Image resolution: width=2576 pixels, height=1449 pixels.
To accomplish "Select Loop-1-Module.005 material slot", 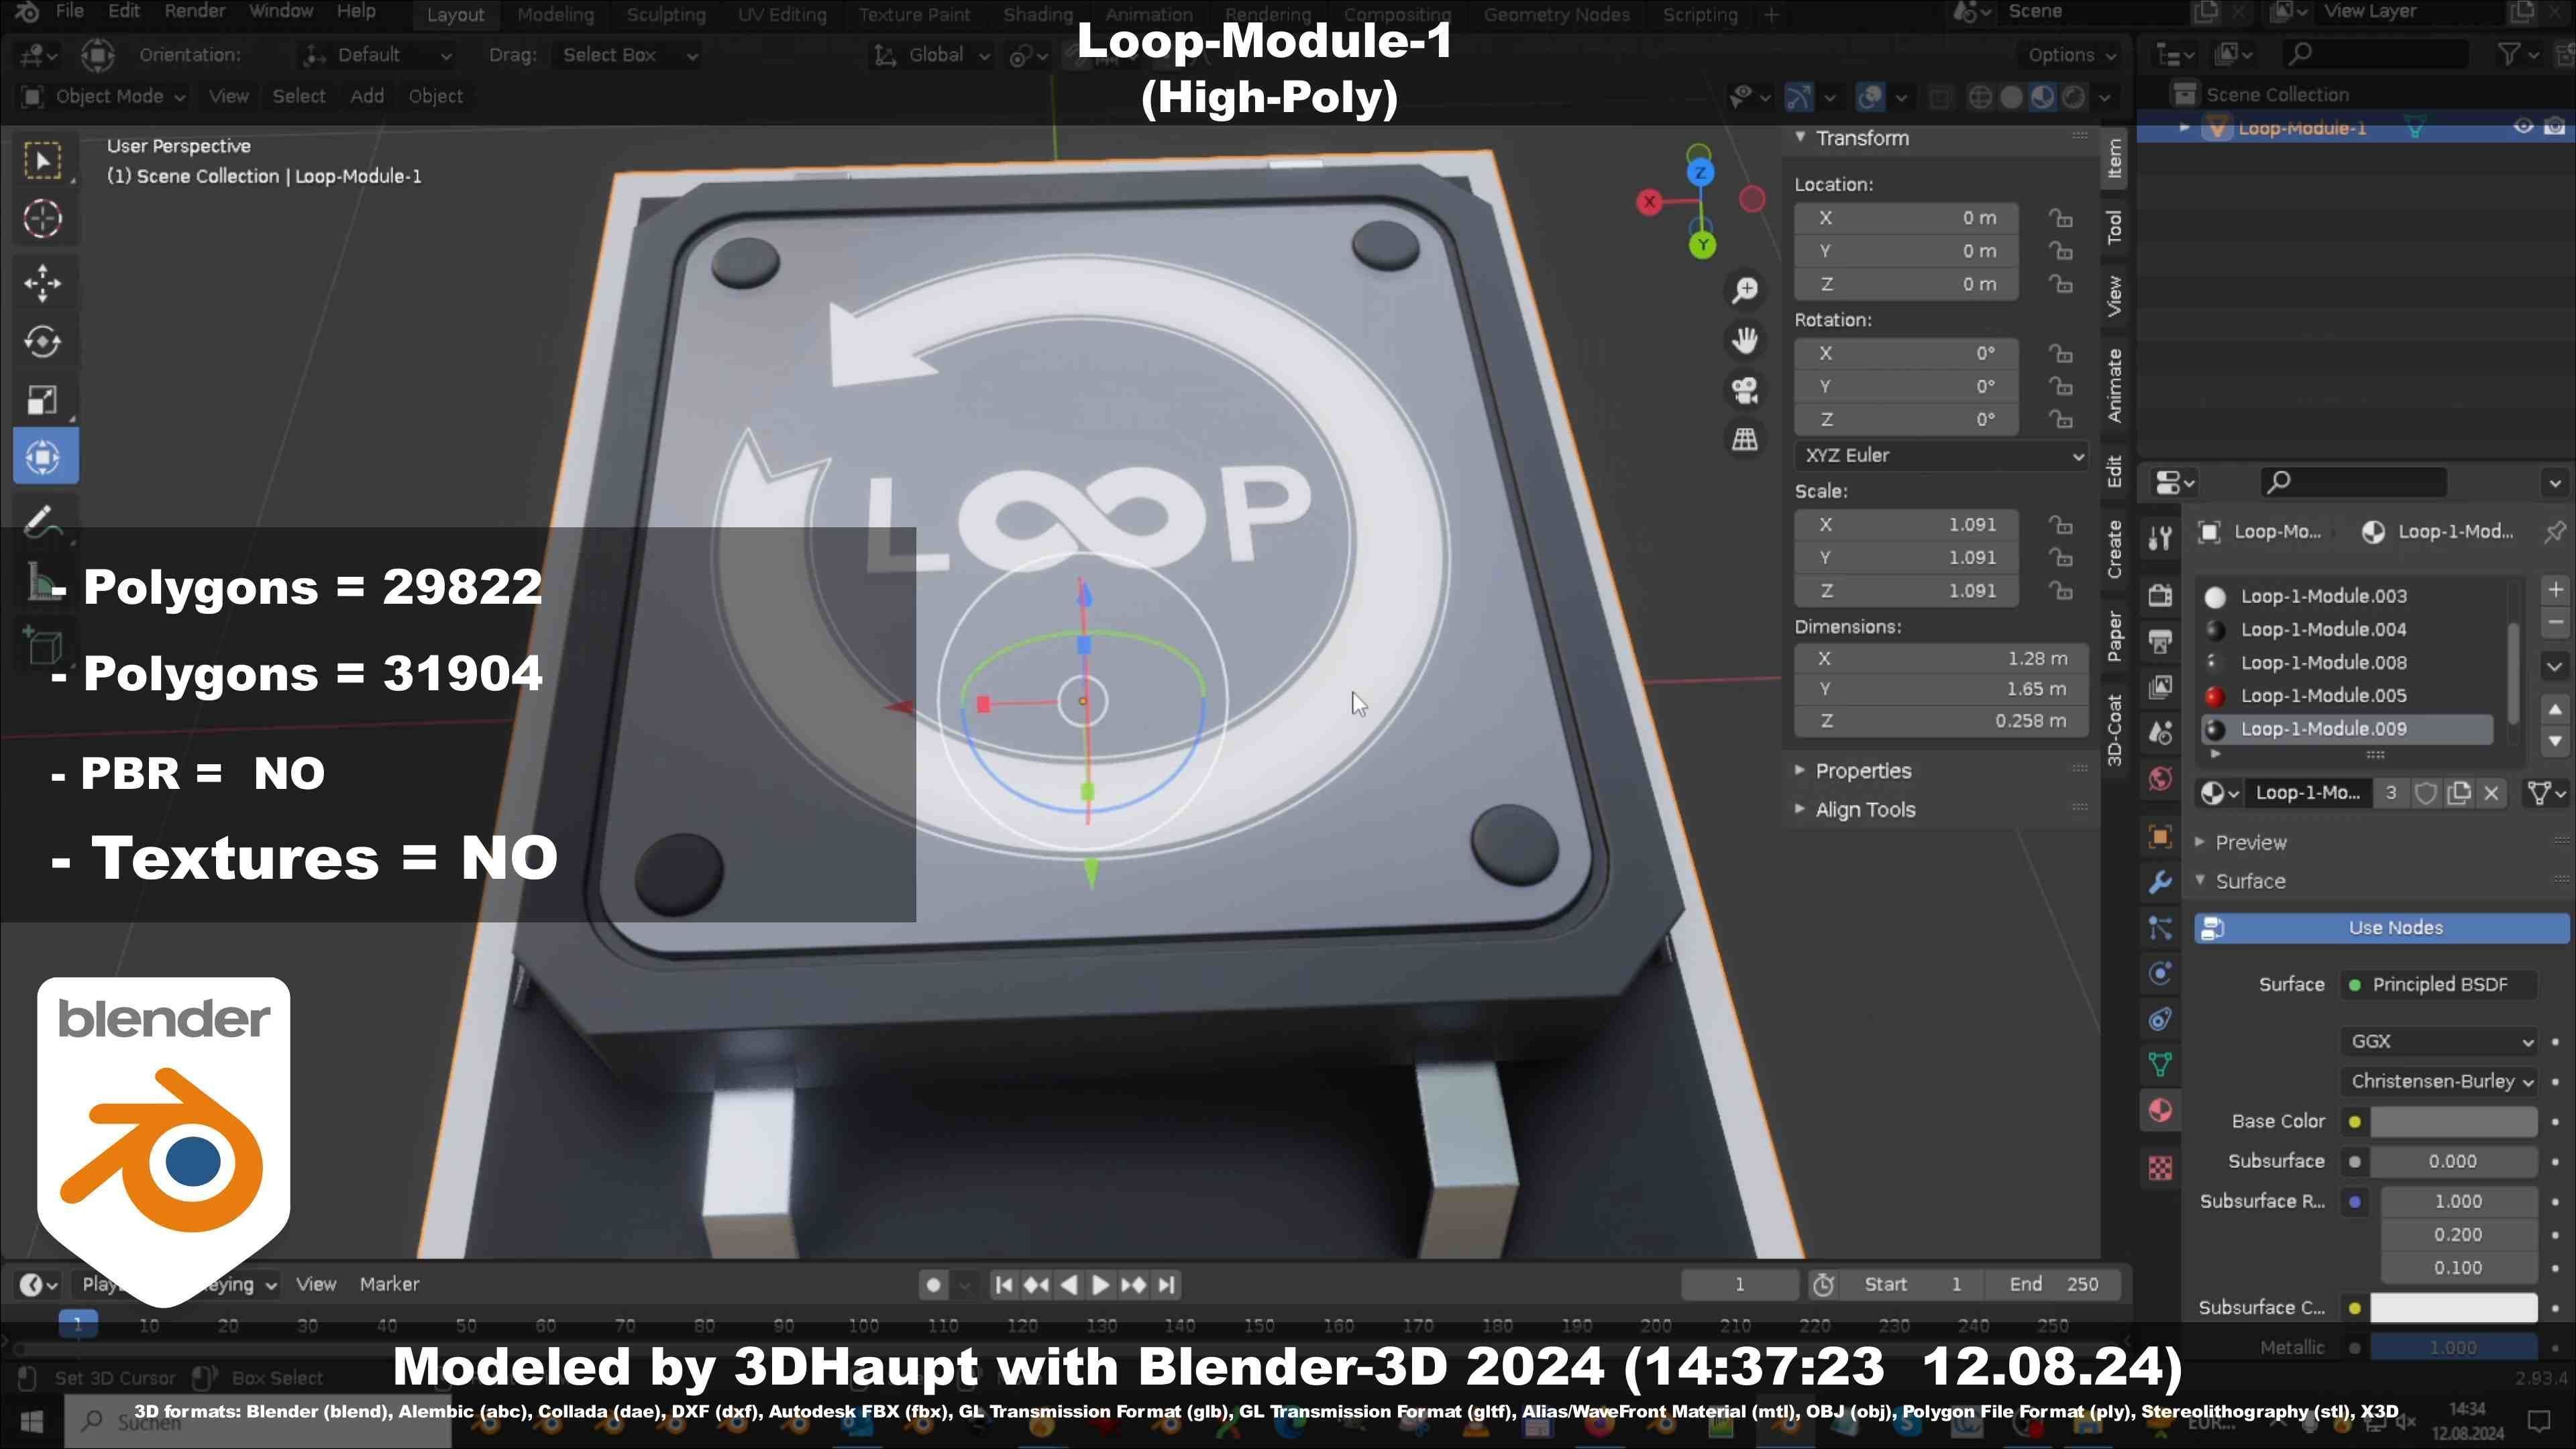I will pyautogui.click(x=2346, y=696).
